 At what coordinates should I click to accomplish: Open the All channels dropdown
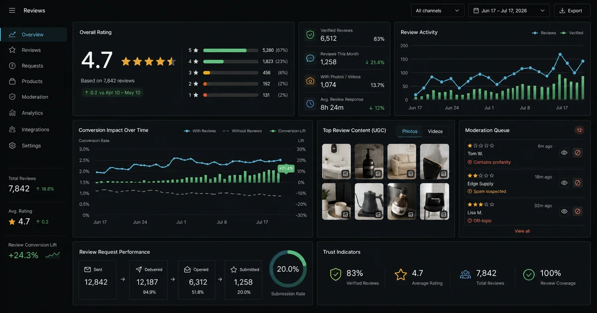(x=437, y=10)
